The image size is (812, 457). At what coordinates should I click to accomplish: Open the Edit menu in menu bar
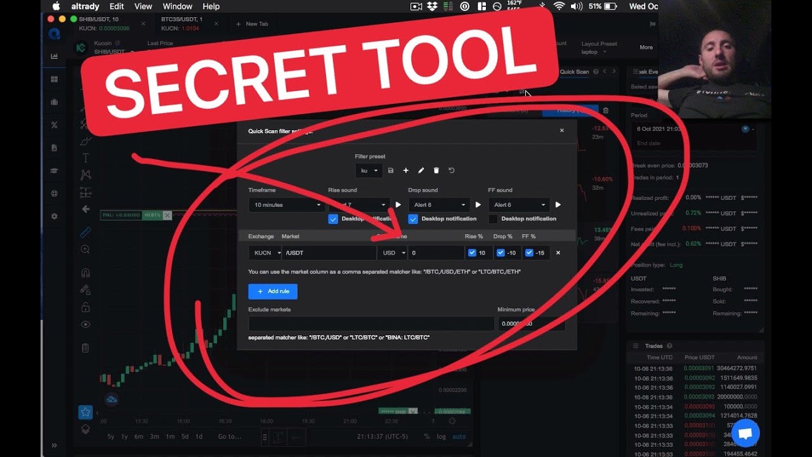tap(117, 6)
